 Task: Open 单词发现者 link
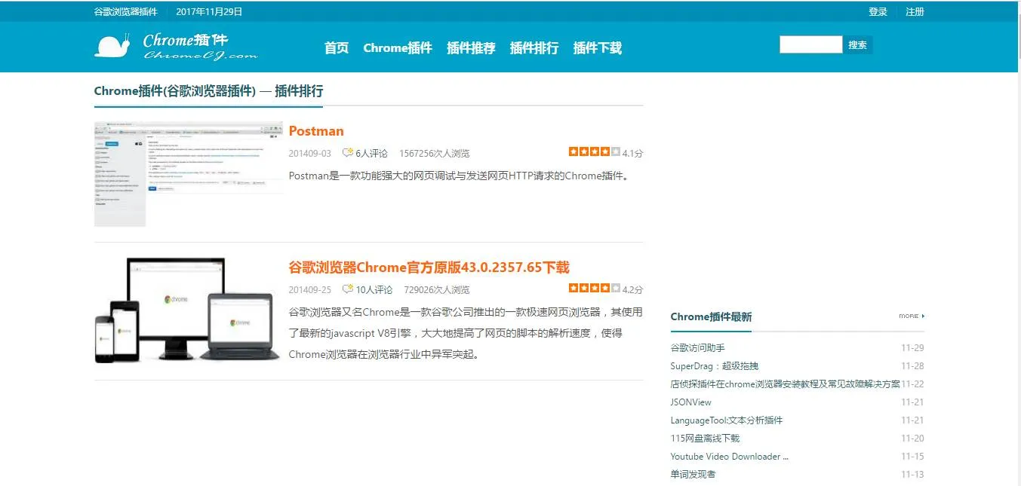[x=693, y=475]
